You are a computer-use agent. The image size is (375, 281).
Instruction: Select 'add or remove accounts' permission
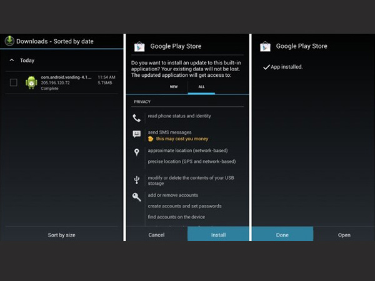(173, 195)
